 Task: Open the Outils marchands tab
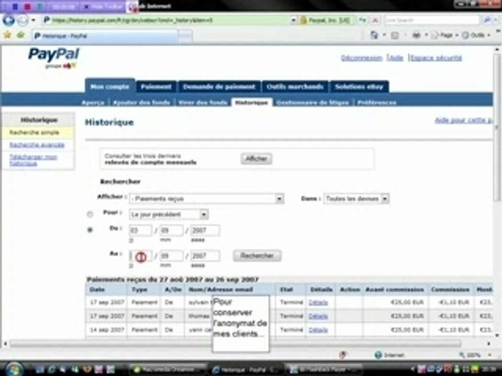tap(295, 87)
